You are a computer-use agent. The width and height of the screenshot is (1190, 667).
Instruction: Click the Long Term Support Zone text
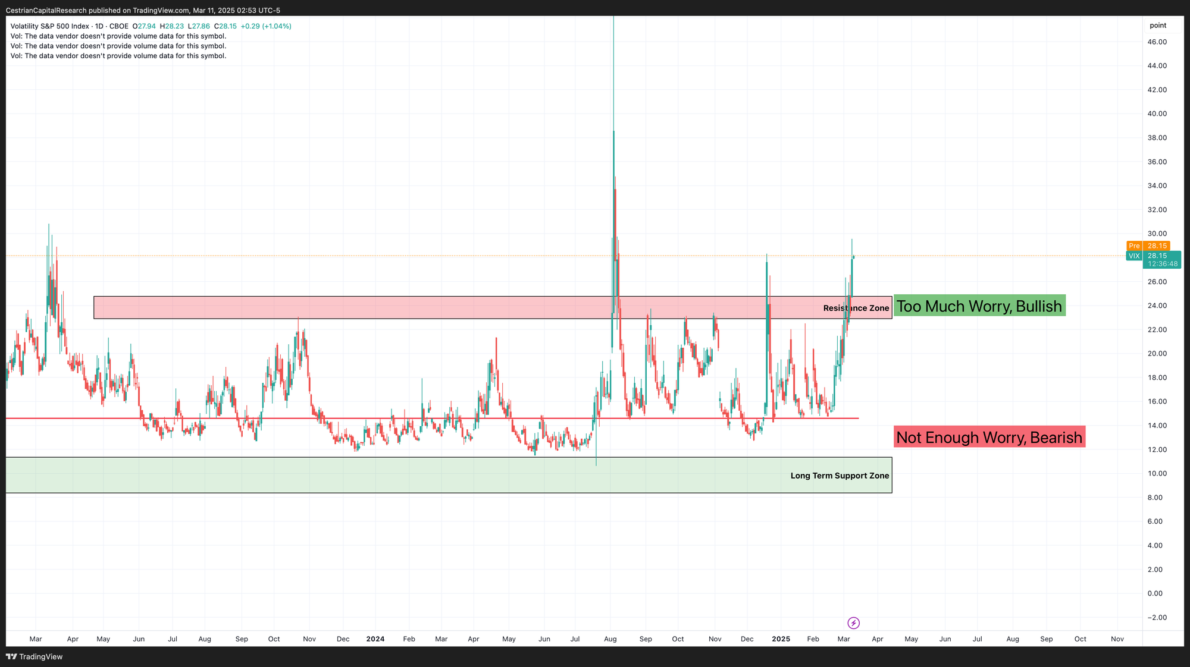coord(839,476)
